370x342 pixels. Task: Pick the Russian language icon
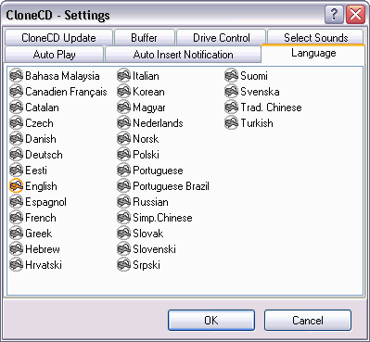123,201
